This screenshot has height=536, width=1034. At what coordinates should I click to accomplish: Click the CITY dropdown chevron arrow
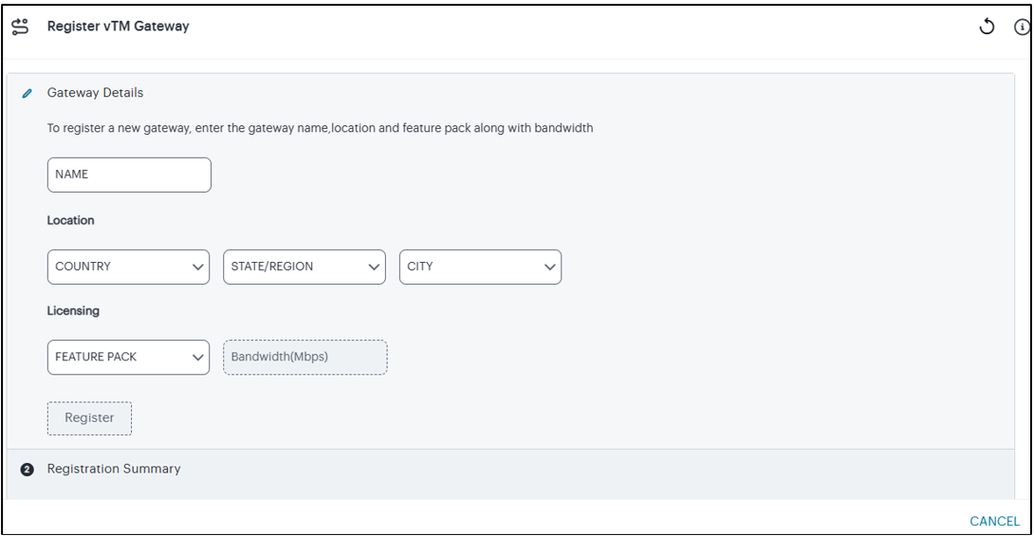pyautogui.click(x=549, y=268)
